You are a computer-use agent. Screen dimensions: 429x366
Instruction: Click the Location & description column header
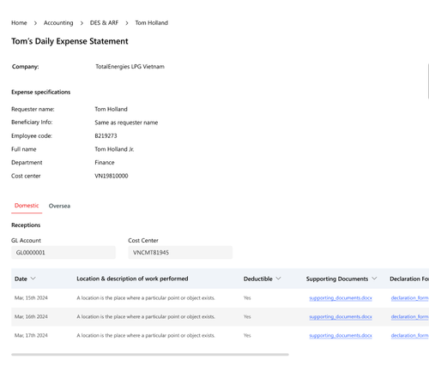click(x=132, y=279)
